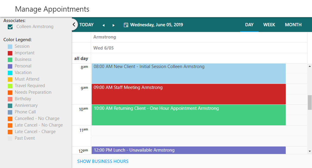Switch to the WEEK view tab
Screen dimensions: 312x168
tap(269, 25)
